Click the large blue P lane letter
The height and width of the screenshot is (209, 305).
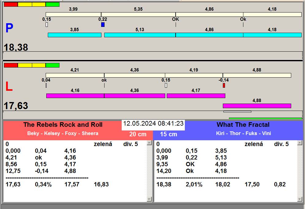(x=9, y=28)
